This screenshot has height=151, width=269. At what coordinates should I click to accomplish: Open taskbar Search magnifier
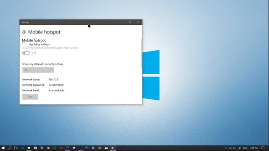[9, 148]
